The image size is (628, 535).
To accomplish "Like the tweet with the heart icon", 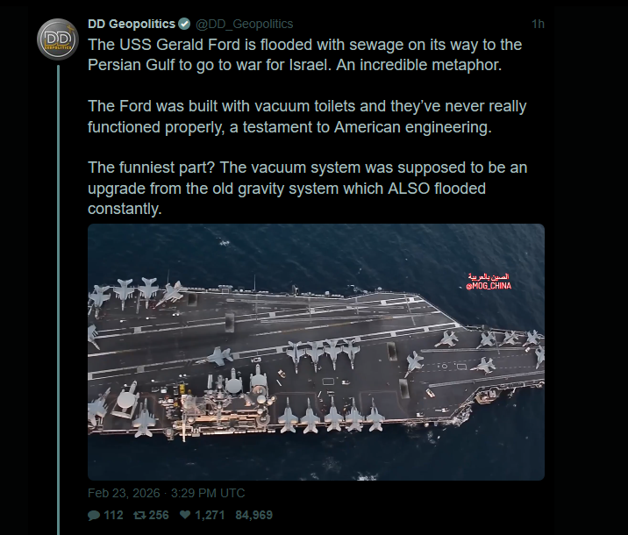I will pos(184,515).
